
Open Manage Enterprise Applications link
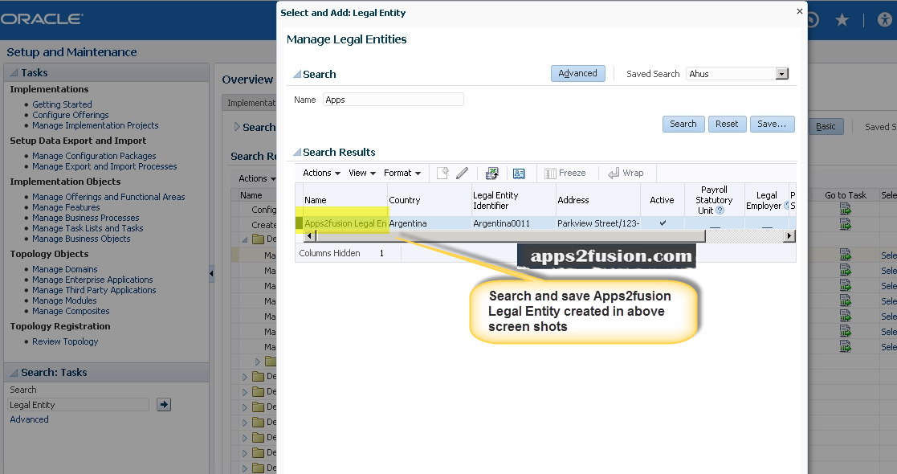92,280
